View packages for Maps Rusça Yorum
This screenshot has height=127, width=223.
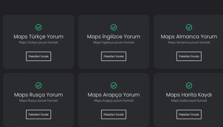pos(38,114)
